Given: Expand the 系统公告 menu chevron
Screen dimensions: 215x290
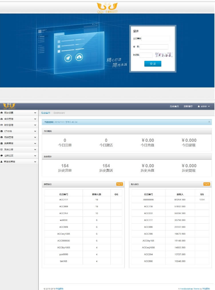Looking at the screenshot, I should (x=35, y=149).
